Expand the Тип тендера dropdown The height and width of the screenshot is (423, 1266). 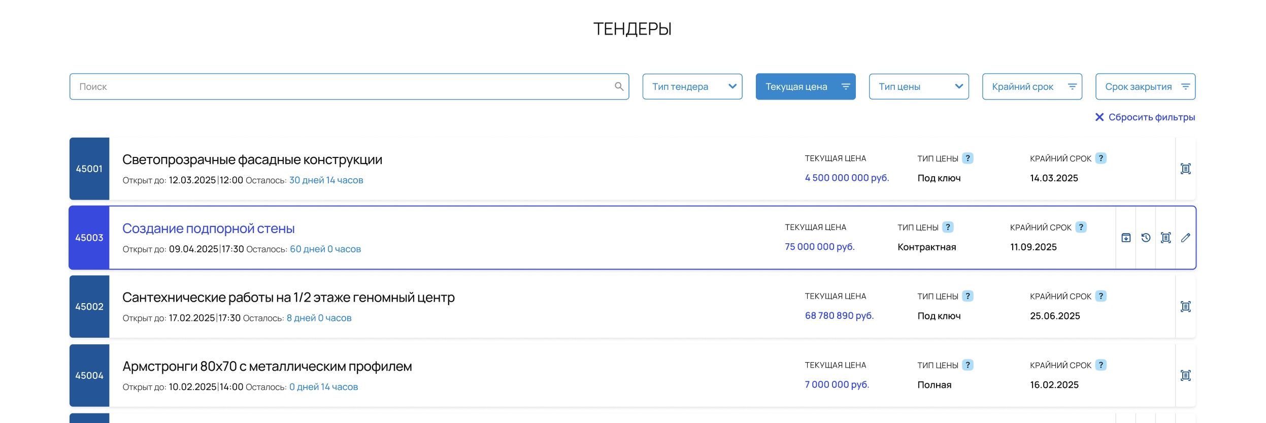point(692,86)
